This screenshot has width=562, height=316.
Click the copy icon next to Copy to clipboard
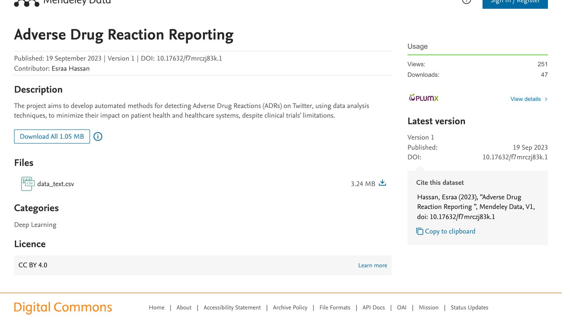(x=420, y=231)
